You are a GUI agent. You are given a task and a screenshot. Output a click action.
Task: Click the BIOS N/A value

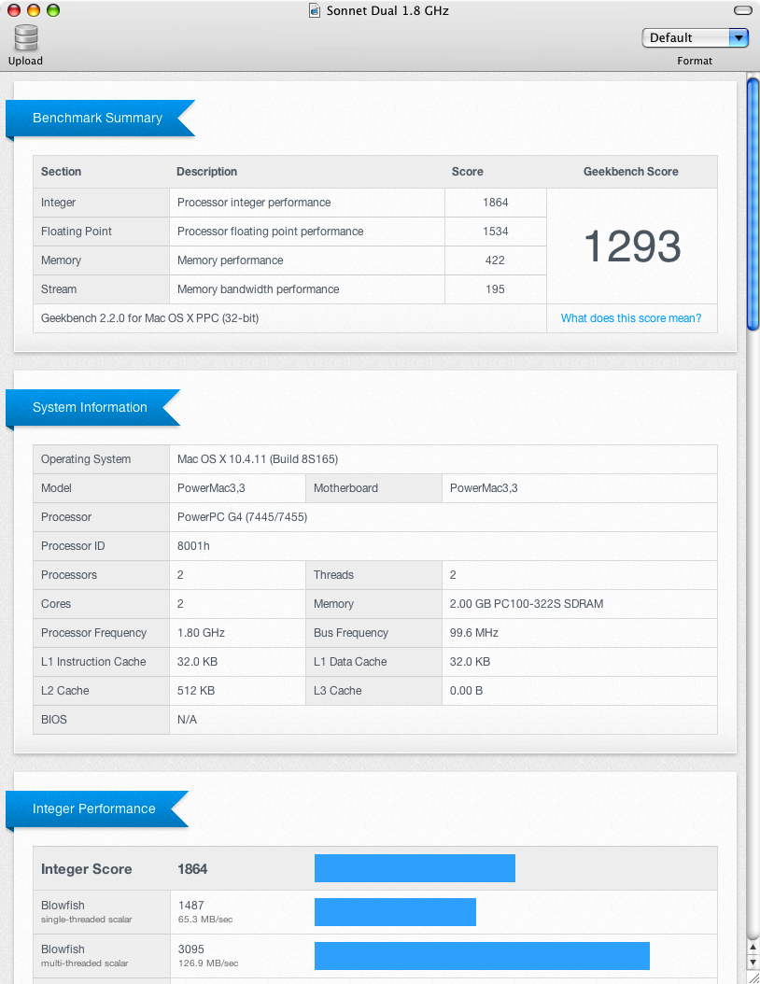pyautogui.click(x=187, y=719)
